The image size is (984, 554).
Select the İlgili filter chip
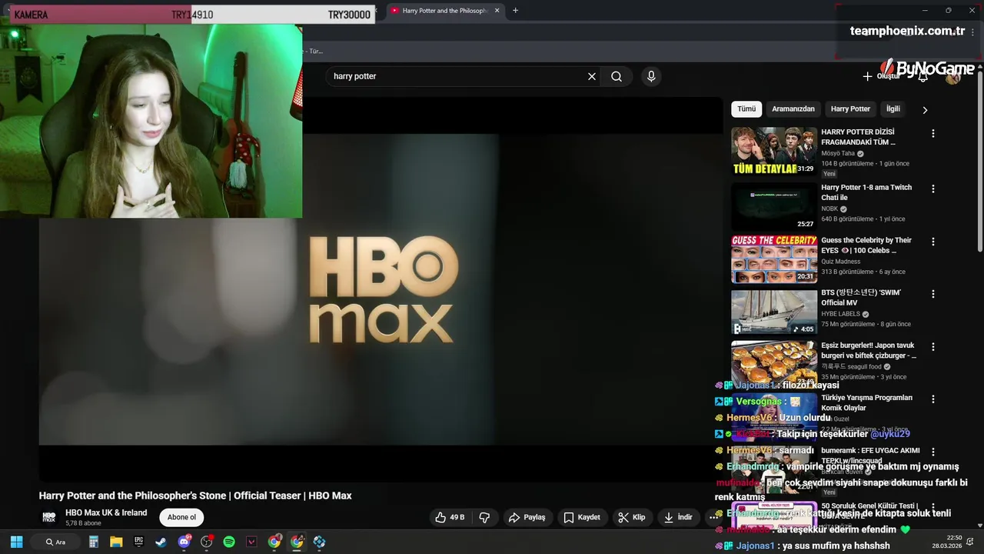pos(893,109)
